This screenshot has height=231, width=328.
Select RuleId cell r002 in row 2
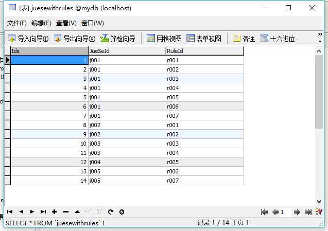(205, 69)
